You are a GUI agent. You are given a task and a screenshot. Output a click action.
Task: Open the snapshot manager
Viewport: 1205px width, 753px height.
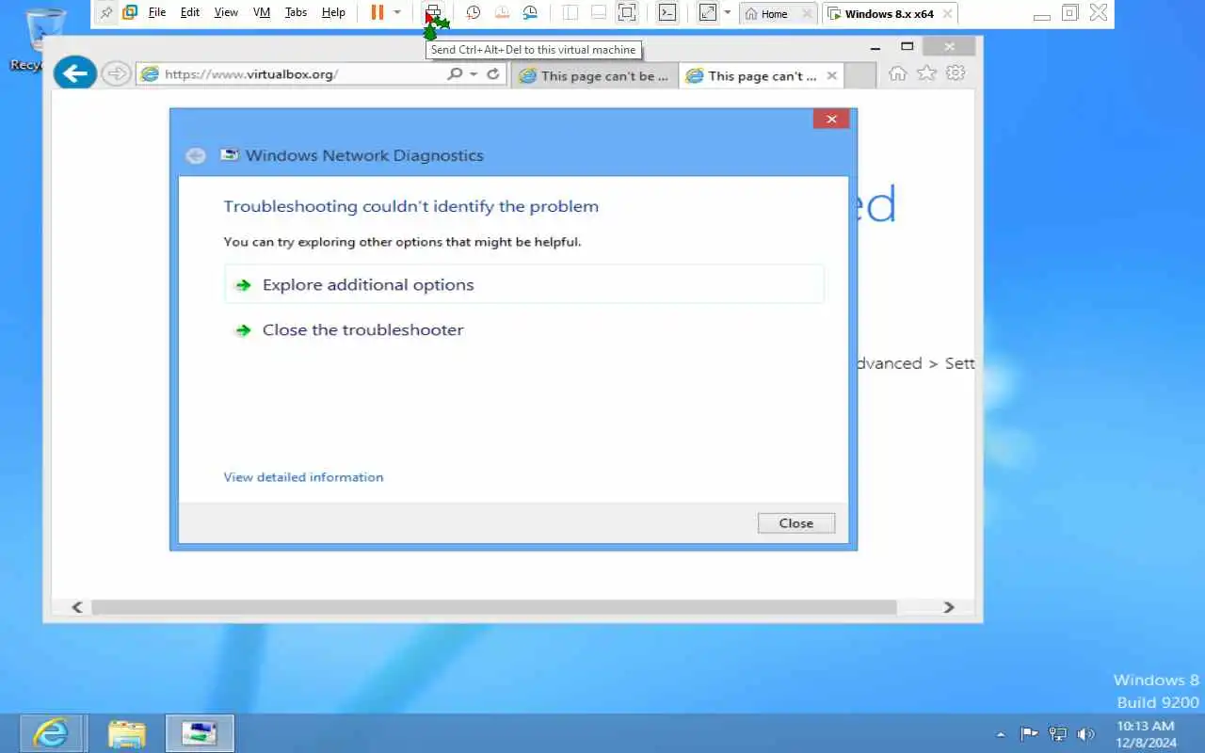531,13
